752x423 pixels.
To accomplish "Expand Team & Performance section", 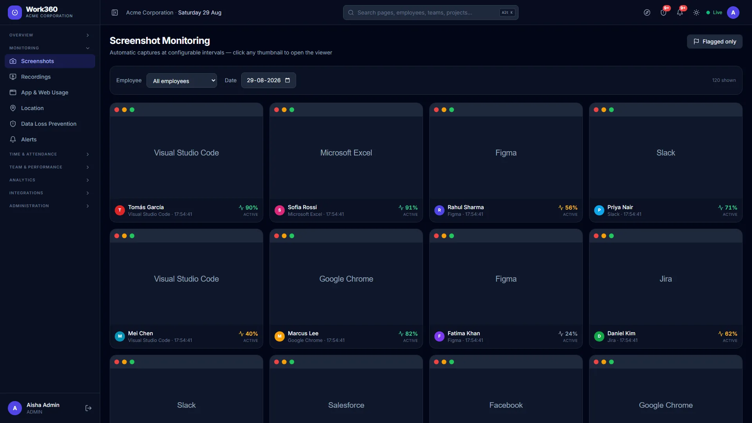I will pos(50,167).
